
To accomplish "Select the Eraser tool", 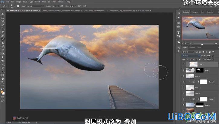I will coord(2,50).
